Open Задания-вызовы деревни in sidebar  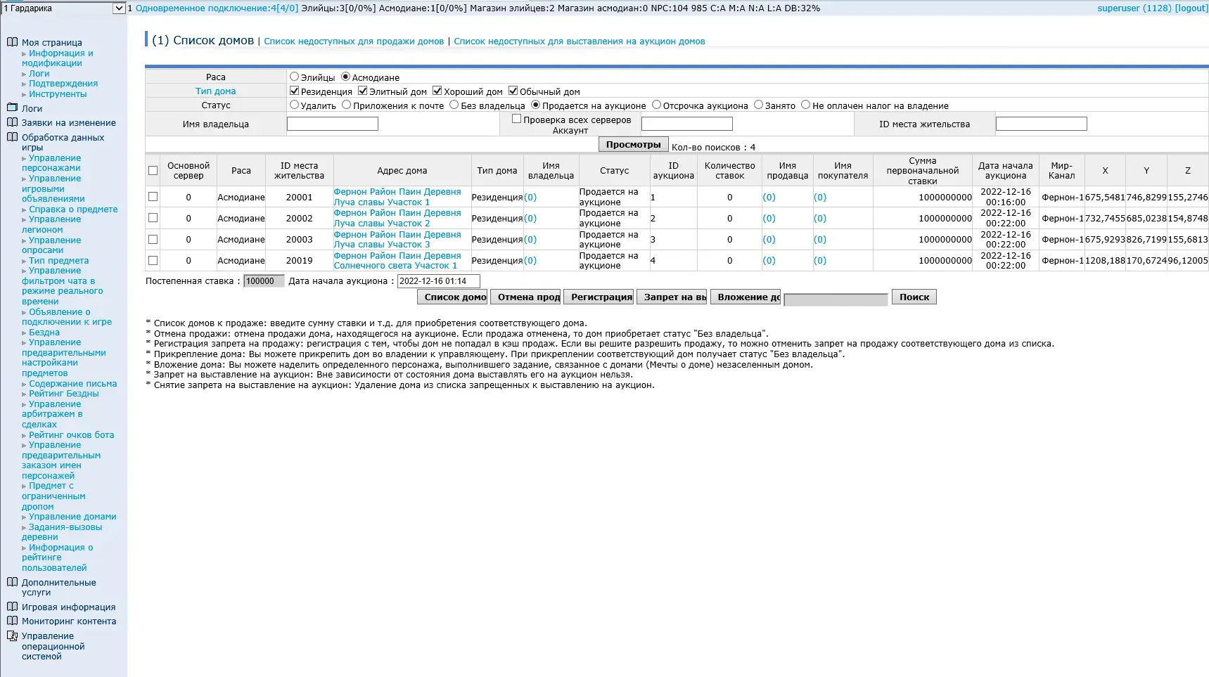[62, 532]
